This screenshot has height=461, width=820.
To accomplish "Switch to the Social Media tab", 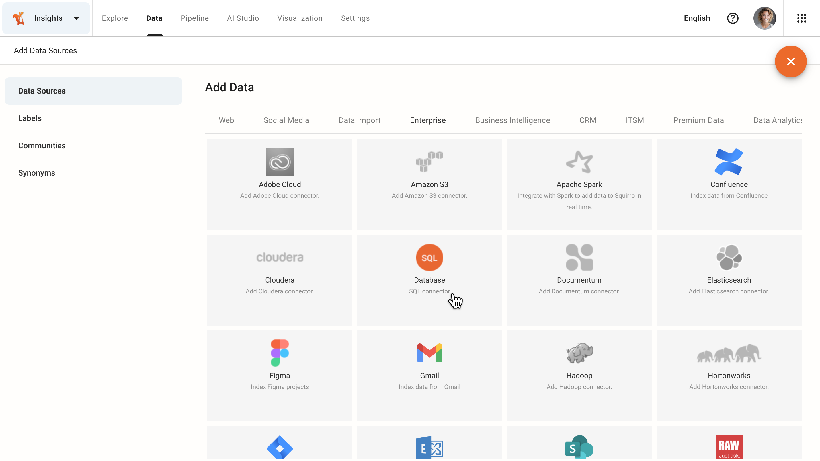I will click(286, 120).
